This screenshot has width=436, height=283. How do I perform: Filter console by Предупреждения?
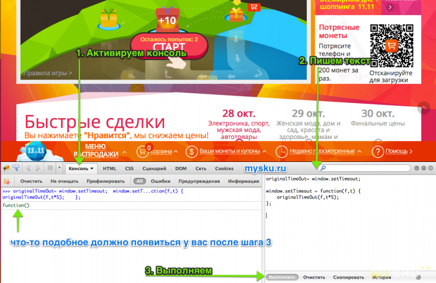click(199, 181)
